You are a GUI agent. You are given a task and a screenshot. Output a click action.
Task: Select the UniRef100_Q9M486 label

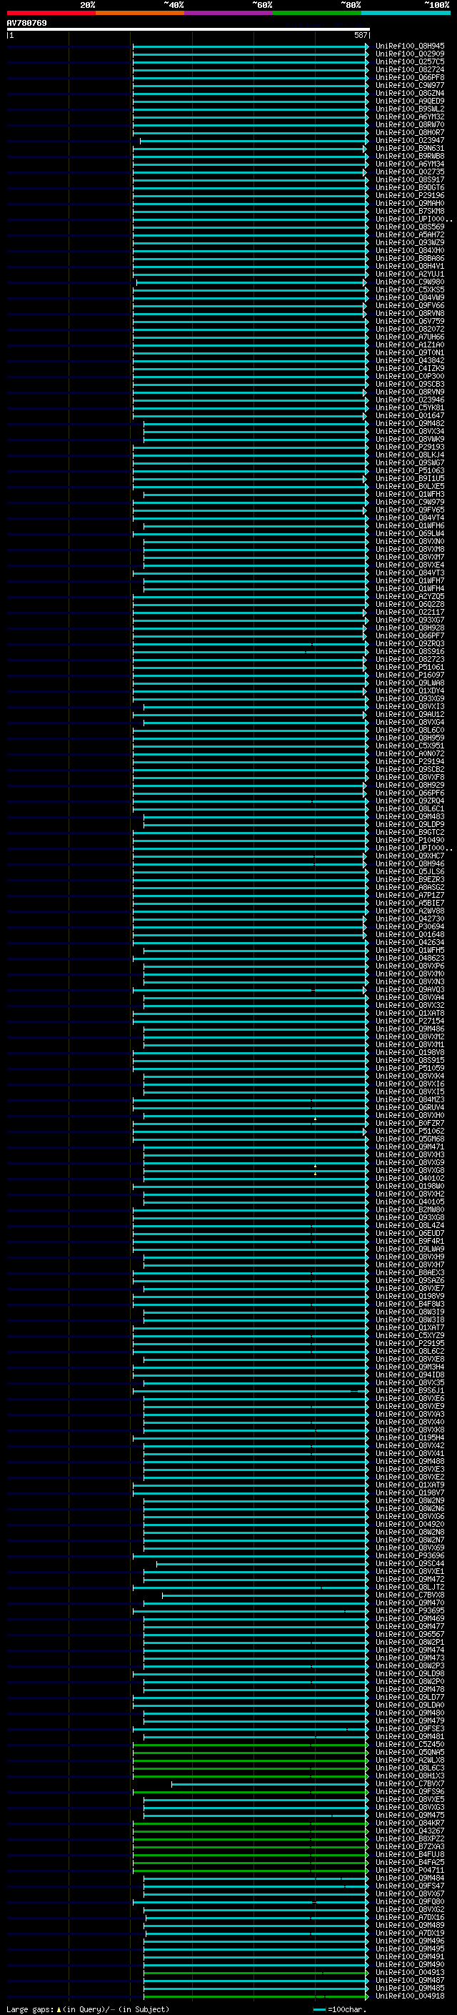(409, 1029)
